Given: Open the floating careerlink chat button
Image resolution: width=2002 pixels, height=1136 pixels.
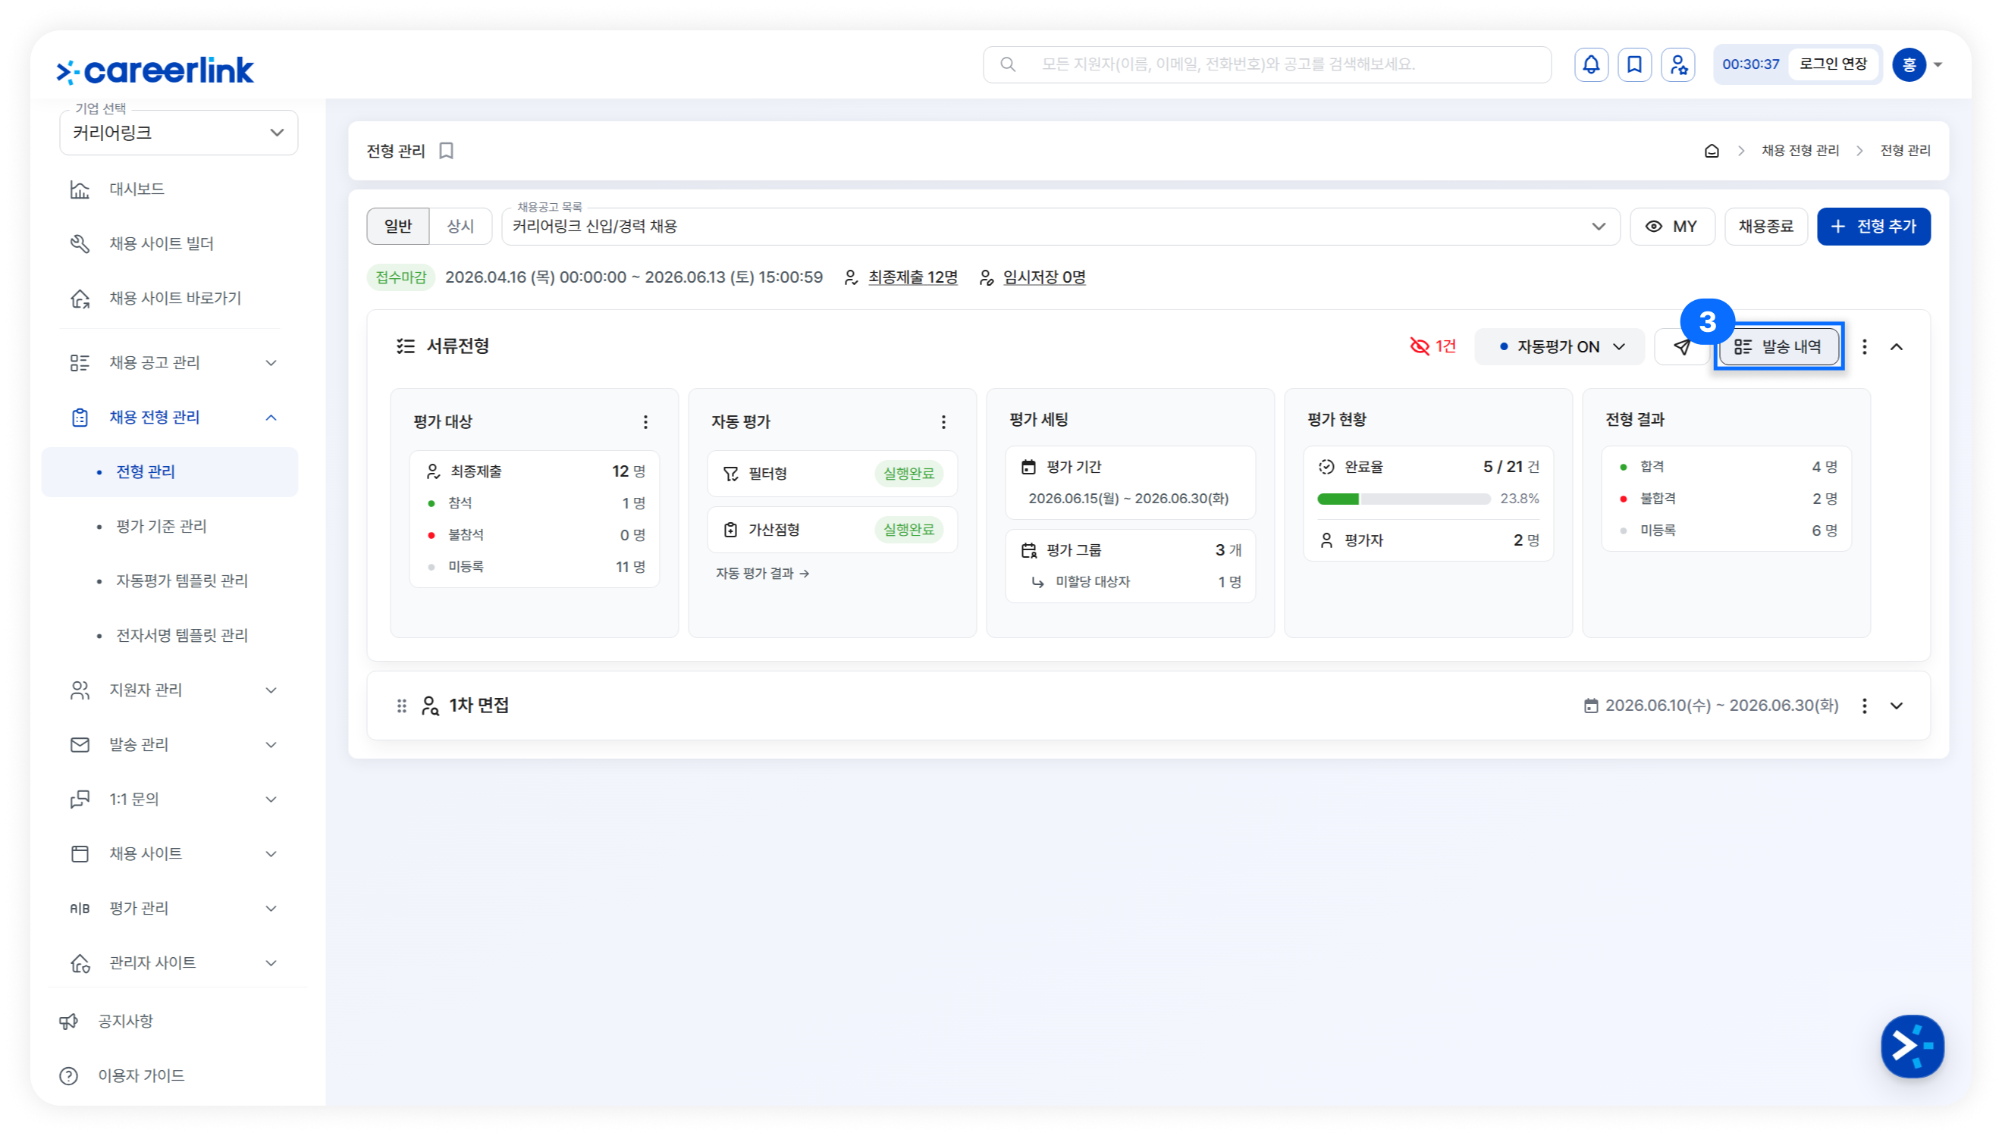Looking at the screenshot, I should (x=1913, y=1047).
